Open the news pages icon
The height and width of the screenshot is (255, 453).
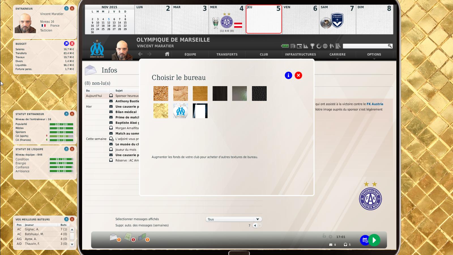[293, 46]
